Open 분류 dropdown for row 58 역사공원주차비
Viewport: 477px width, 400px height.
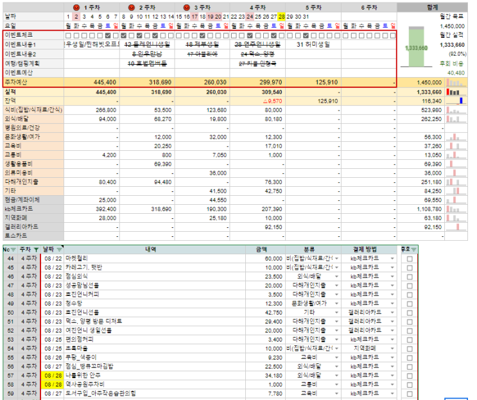pos(336,385)
